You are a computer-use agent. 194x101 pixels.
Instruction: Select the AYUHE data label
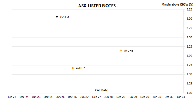[x=129, y=51]
